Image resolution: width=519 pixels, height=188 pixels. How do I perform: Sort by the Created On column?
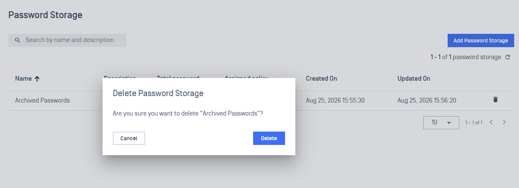[321, 79]
